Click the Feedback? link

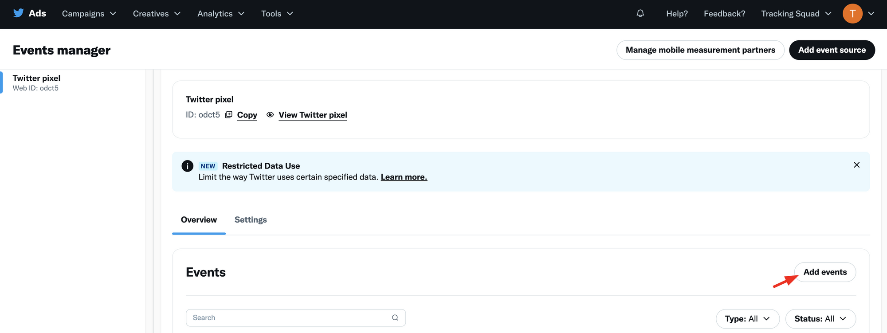(724, 14)
